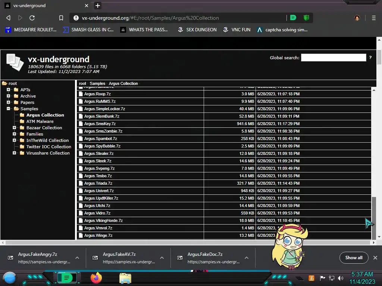Collapse the Samples folder node
This screenshot has height=286, width=382.
click(8, 108)
